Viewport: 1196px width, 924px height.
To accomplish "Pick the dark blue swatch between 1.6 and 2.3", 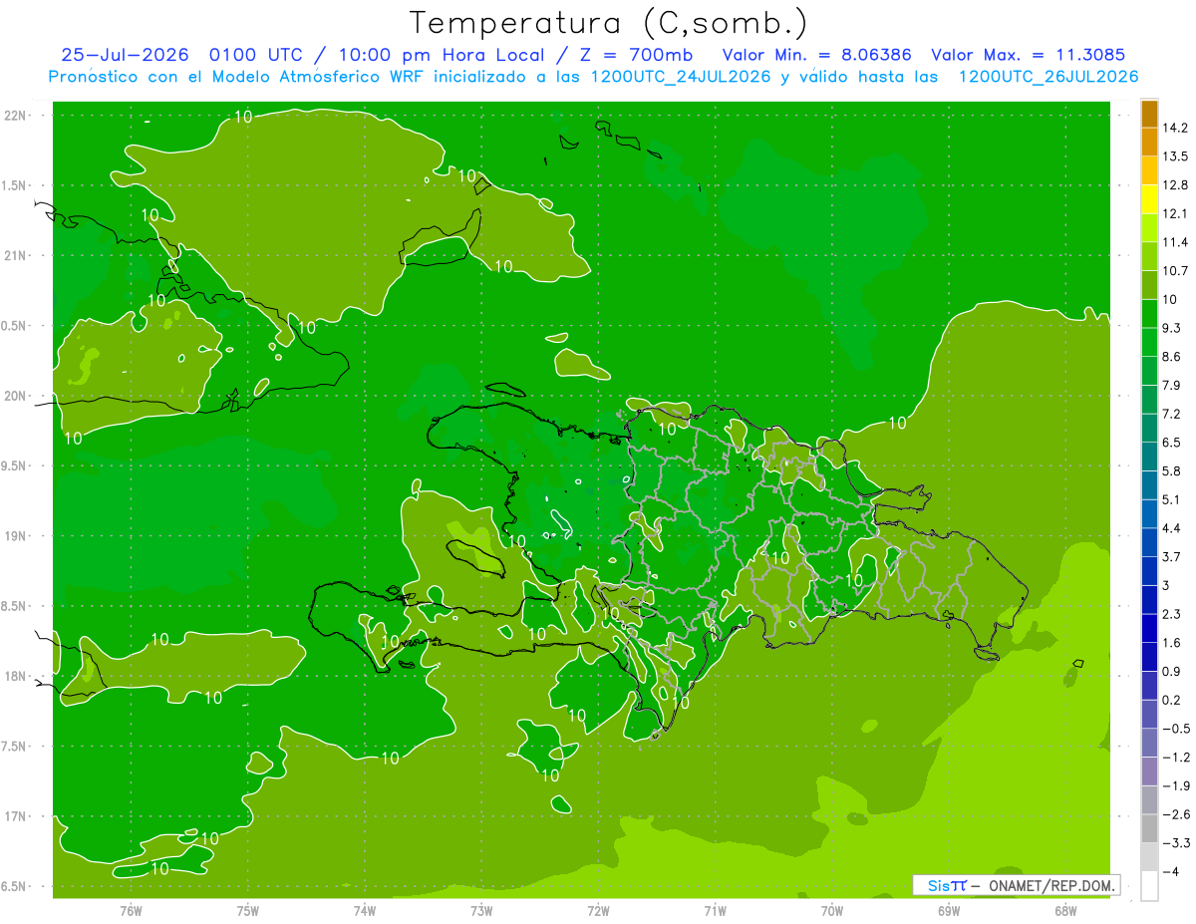I will click(x=1149, y=629).
